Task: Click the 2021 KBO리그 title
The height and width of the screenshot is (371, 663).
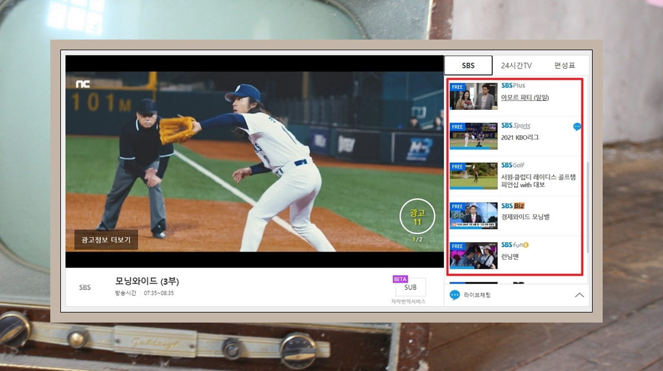Action: pos(520,137)
